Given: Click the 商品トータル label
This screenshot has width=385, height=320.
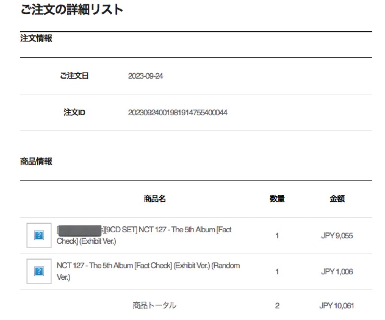Looking at the screenshot, I should point(155,305).
